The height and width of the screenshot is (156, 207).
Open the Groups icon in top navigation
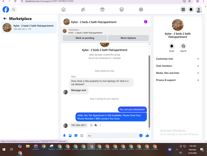[x=141, y=9]
